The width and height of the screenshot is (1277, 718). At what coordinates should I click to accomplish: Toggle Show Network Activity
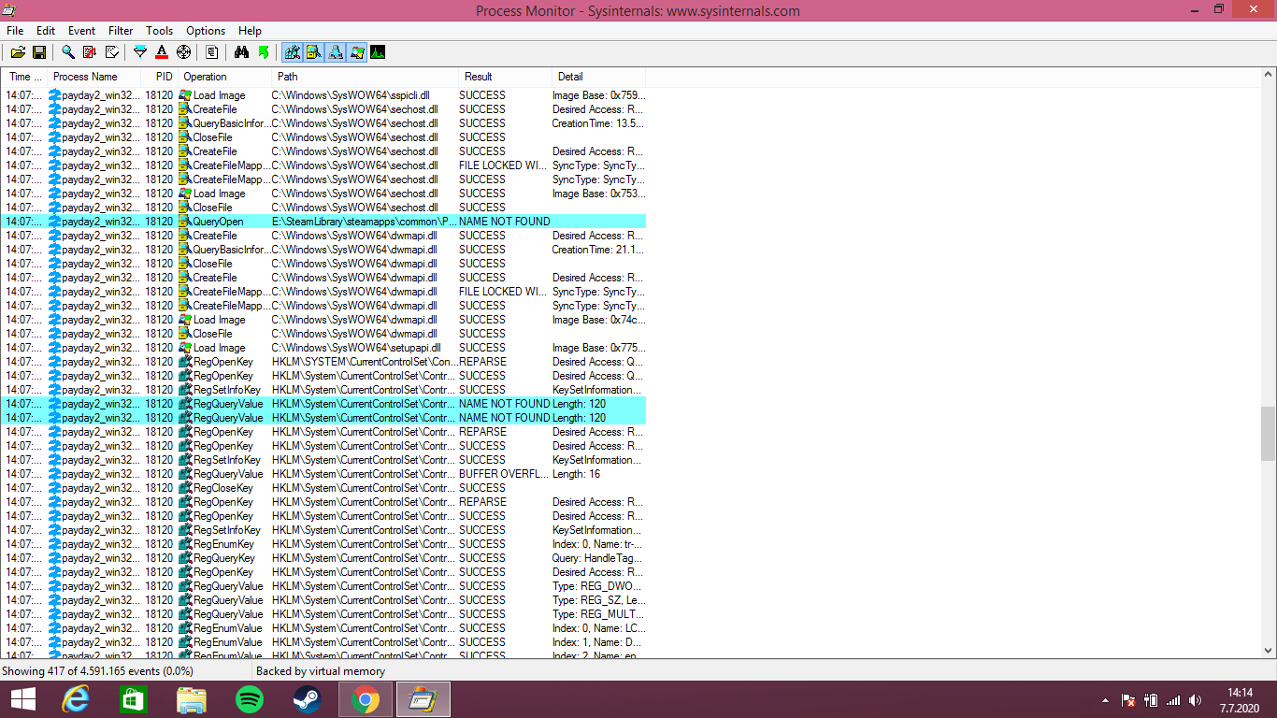point(336,52)
